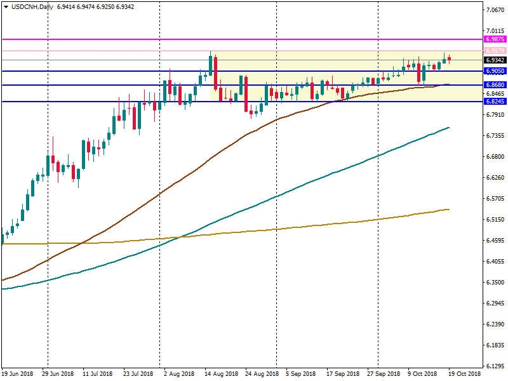Click the 19 Jun 2018 date label
Screen dimensions: 508x381
(x=17, y=374)
